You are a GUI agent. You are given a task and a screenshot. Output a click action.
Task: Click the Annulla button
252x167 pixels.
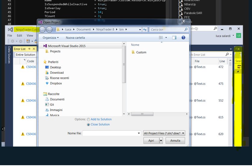pos(175,141)
